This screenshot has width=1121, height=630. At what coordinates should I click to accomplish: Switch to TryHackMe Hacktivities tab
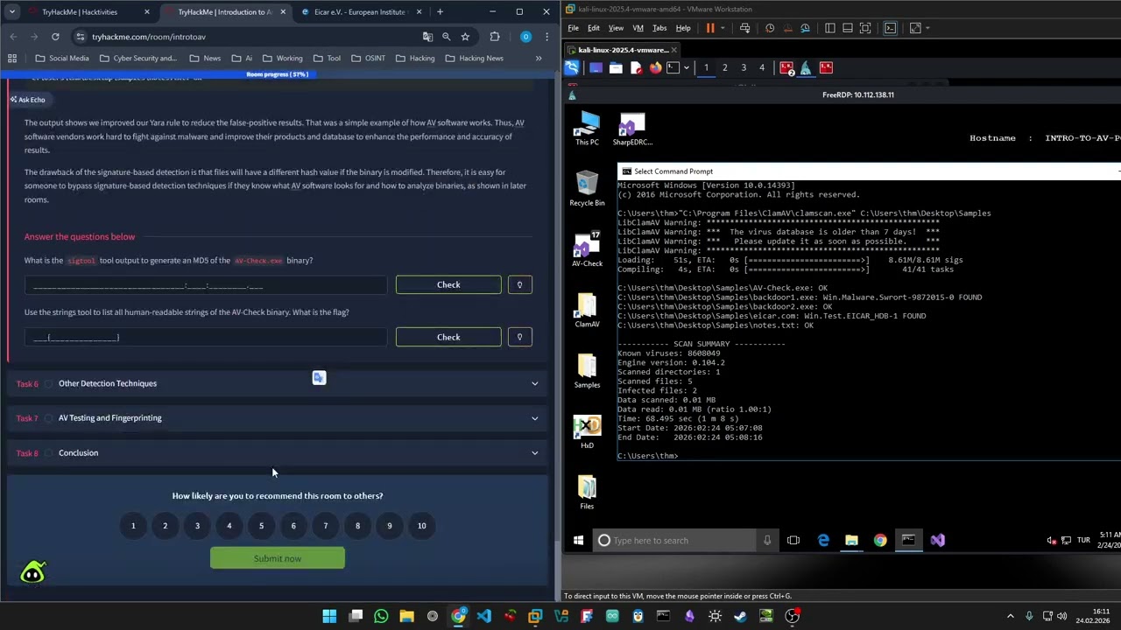click(x=80, y=12)
